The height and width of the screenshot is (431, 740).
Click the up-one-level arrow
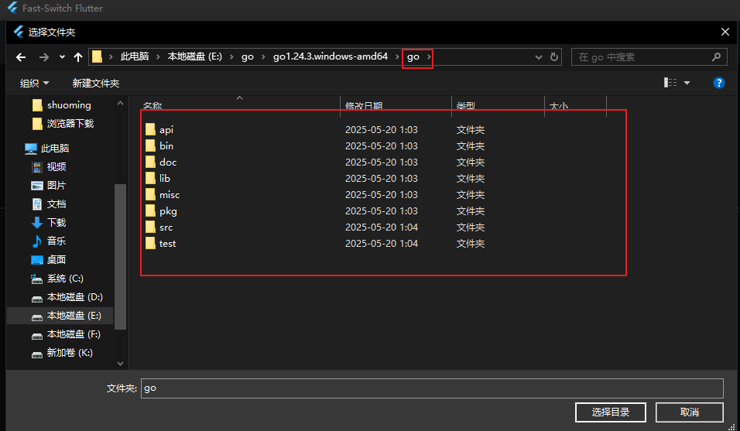78,57
